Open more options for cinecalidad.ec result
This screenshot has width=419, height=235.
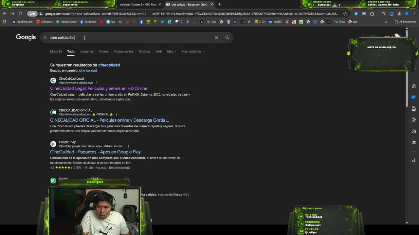point(116,115)
